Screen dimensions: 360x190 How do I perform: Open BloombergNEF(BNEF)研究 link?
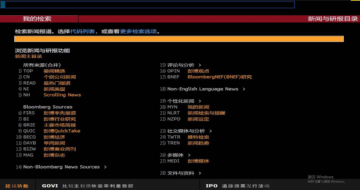point(220,77)
